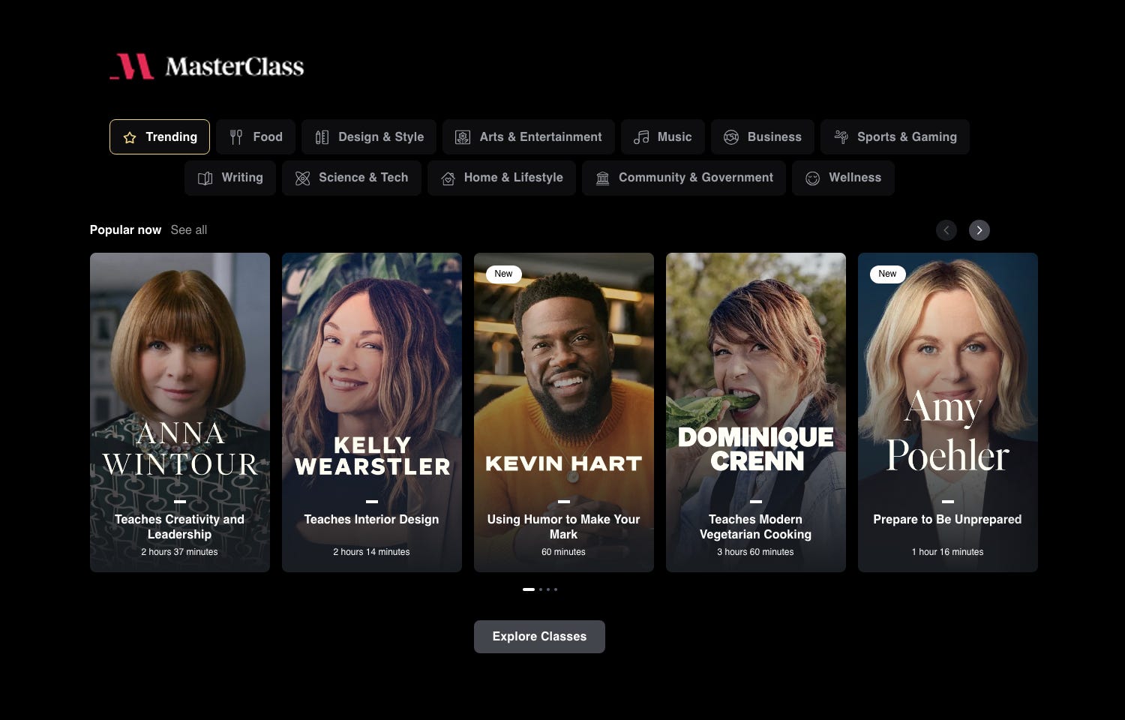Open the Dominique Crenn class card
This screenshot has height=720, width=1125.
click(x=756, y=412)
